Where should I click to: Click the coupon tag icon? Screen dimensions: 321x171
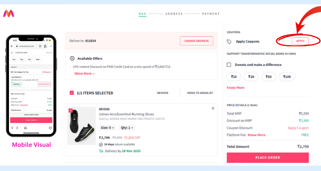[x=229, y=41]
